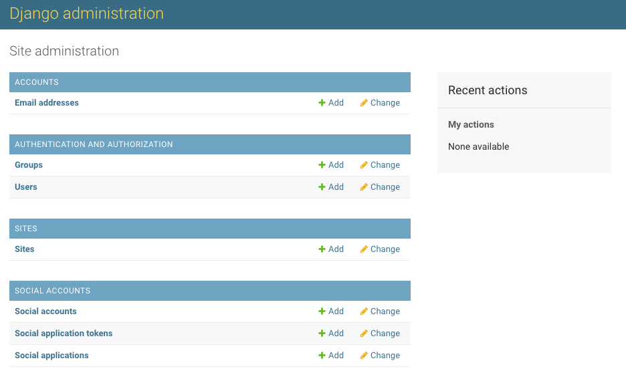
Task: Open the Social accounts model list
Action: [45, 311]
